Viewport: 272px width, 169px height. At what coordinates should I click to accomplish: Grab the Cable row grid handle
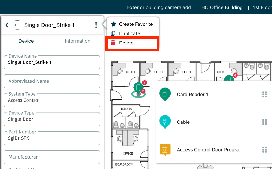pyautogui.click(x=264, y=122)
